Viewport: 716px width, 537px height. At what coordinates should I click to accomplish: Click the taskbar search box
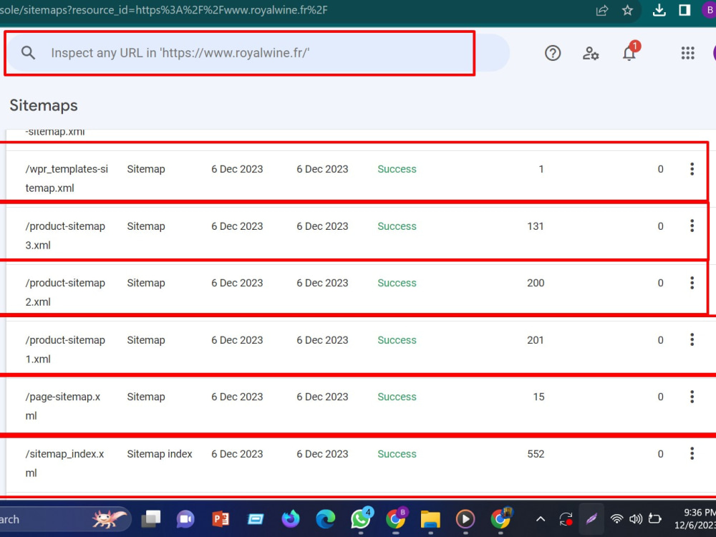[65, 519]
